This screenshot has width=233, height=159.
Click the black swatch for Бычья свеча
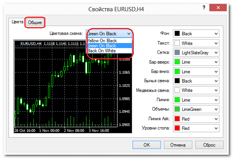click(x=177, y=81)
